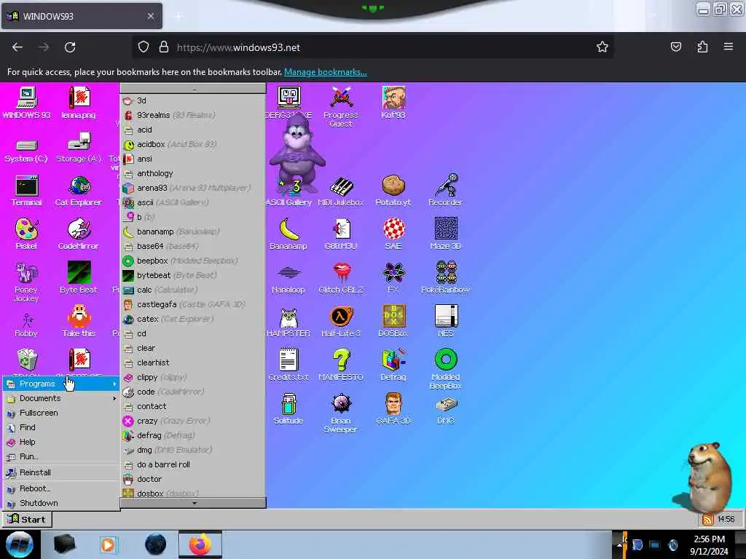This screenshot has height=559, width=746.
Task: Open CodeMirror desktop icon
Action: click(79, 234)
